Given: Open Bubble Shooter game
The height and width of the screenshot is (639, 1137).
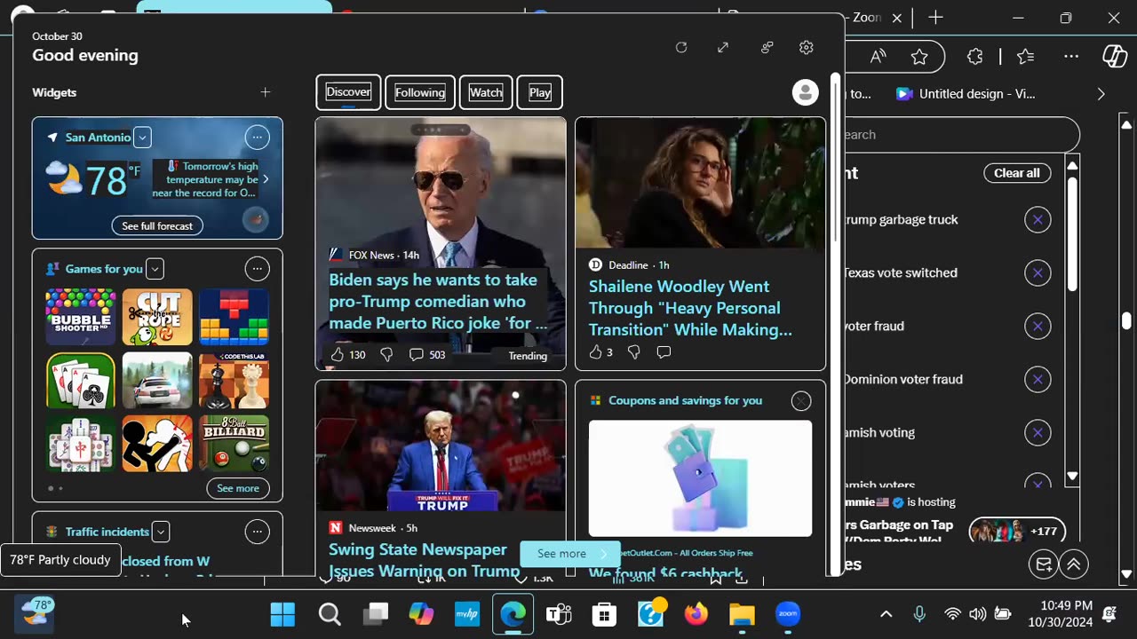Looking at the screenshot, I should 81,317.
